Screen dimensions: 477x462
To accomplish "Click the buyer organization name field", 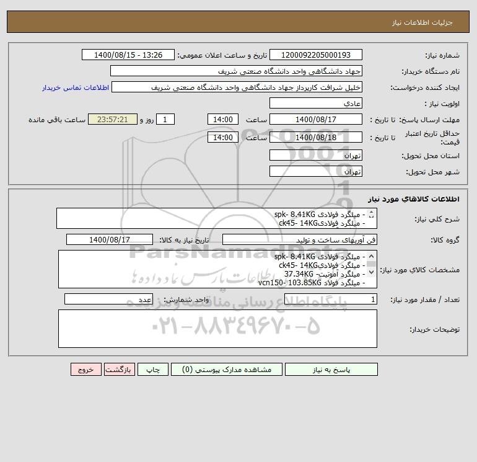I will click(x=236, y=71).
